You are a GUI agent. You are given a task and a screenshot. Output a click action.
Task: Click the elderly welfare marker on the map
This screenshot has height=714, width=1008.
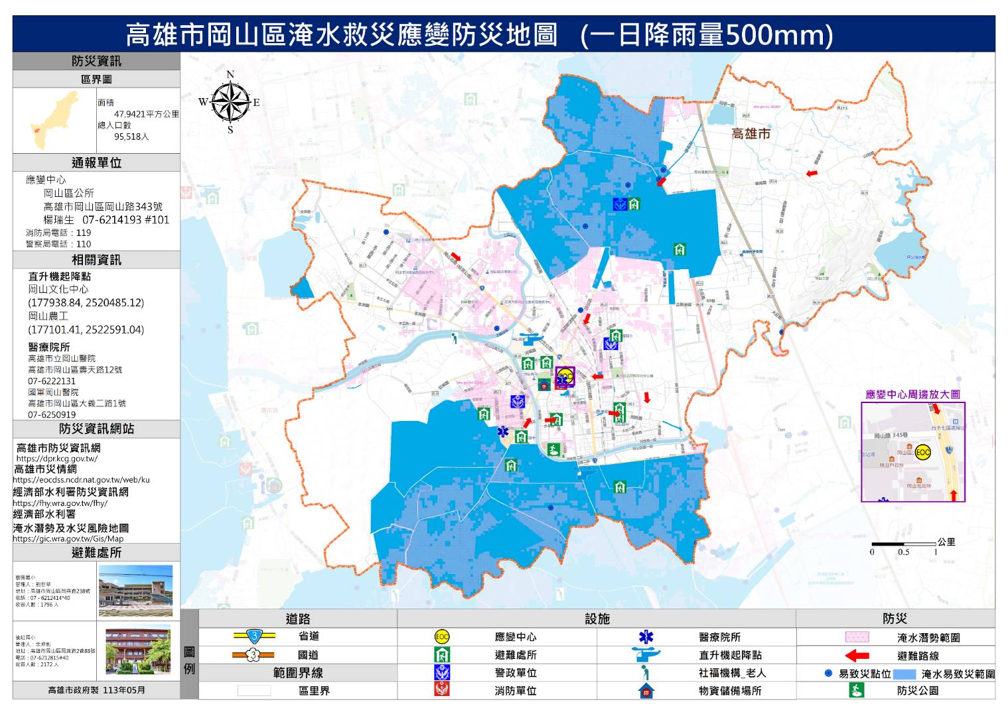pyautogui.click(x=453, y=339)
